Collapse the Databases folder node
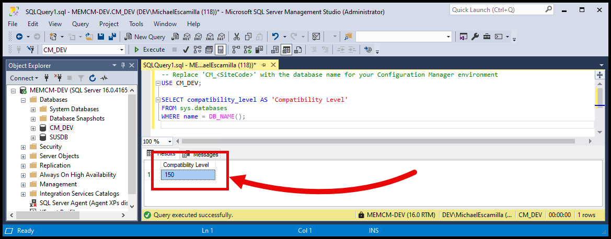This screenshot has width=611, height=239. 23,100
